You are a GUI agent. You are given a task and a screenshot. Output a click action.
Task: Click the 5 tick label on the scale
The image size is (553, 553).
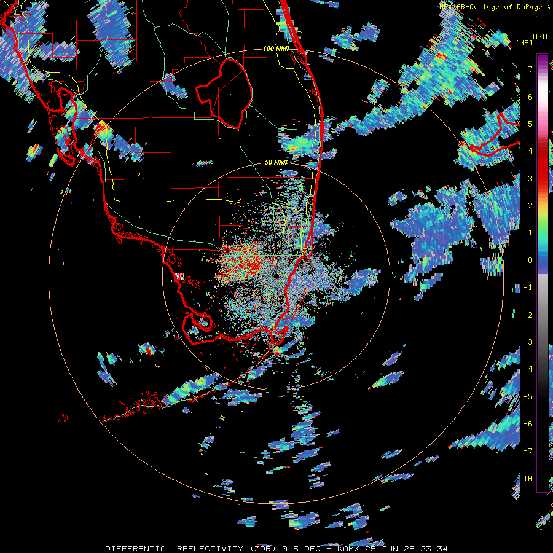point(530,124)
